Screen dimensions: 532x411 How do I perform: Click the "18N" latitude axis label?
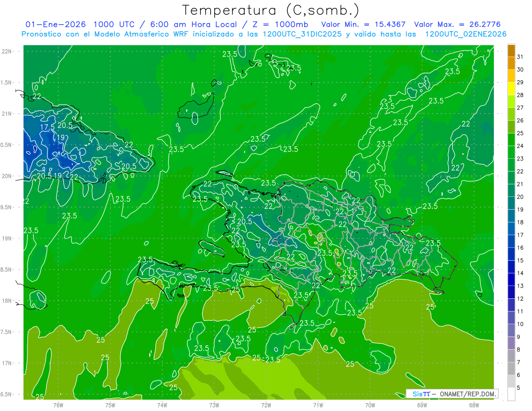pos(7,301)
